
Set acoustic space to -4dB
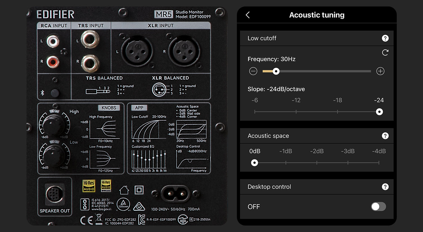point(379,163)
